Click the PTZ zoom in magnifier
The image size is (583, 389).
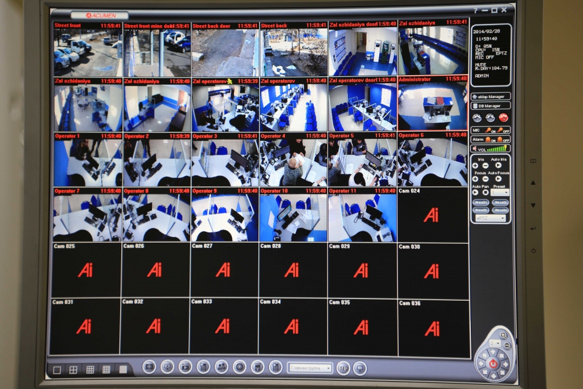coord(503,336)
